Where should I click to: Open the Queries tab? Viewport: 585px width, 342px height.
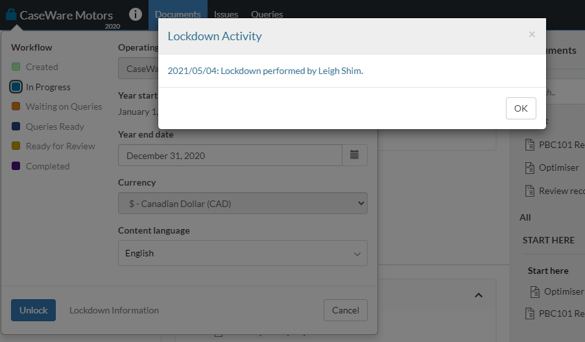tap(267, 14)
